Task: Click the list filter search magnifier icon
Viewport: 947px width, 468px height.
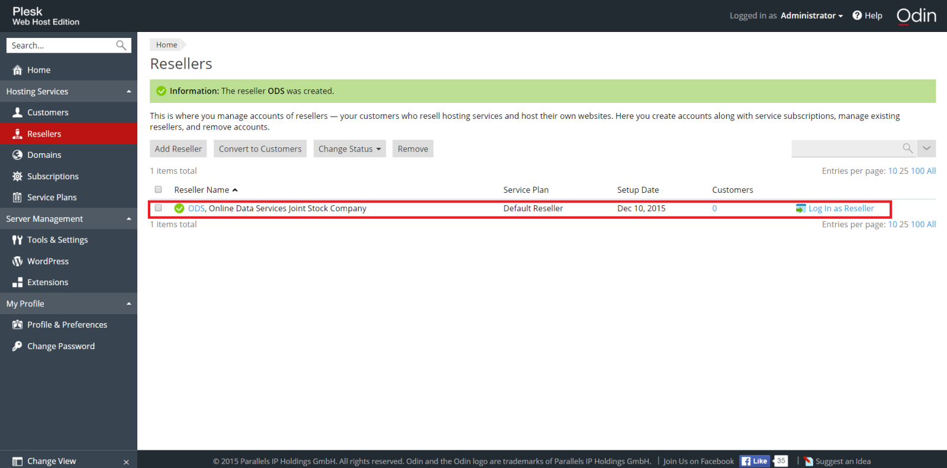Action: [907, 149]
